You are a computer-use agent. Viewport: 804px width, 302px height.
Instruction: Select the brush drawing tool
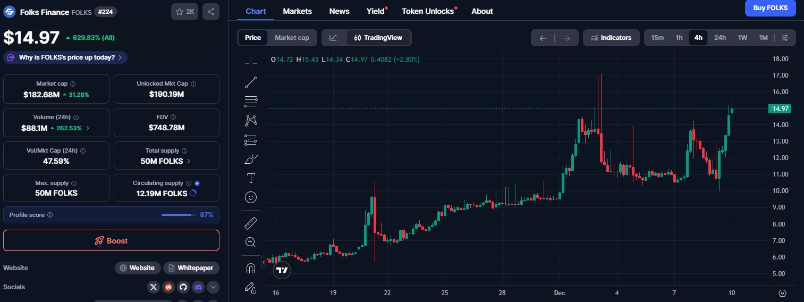[251, 159]
